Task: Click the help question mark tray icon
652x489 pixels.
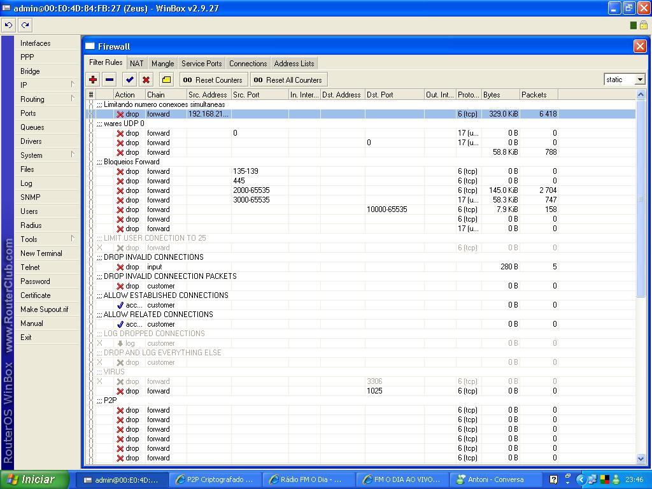Action: 553,479
